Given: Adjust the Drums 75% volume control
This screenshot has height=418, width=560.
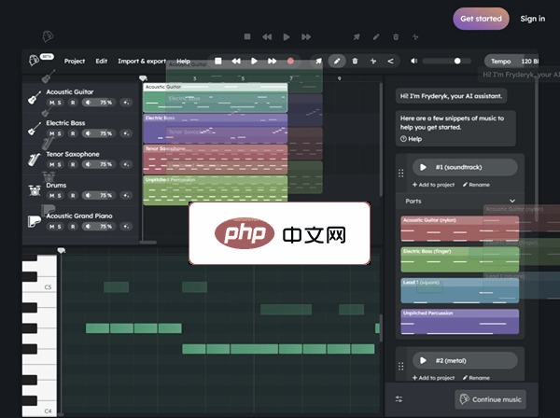Looking at the screenshot, I should 99,196.
